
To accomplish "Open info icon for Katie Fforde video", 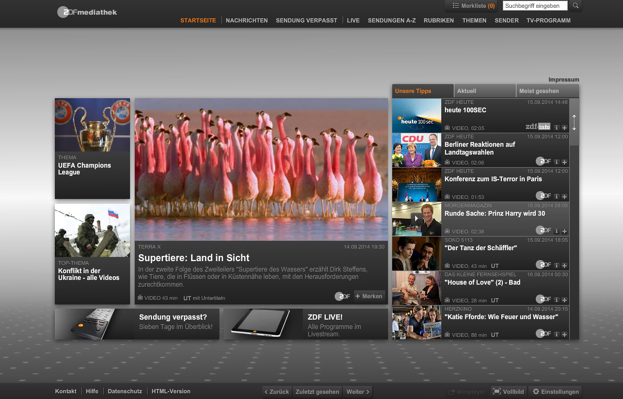I will pos(556,335).
